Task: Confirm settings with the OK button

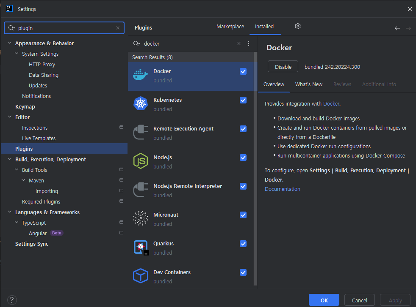Action: coord(324,300)
